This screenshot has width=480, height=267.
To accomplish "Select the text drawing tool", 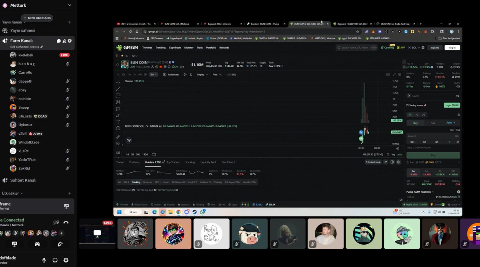I will tap(118, 122).
